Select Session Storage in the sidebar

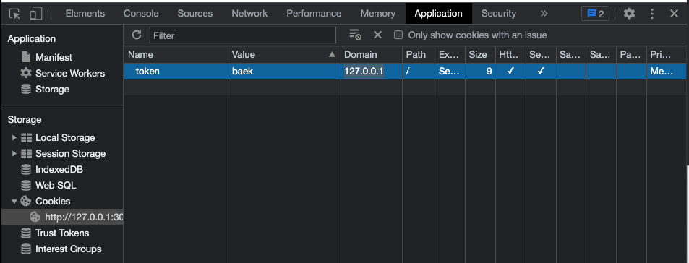coord(70,154)
